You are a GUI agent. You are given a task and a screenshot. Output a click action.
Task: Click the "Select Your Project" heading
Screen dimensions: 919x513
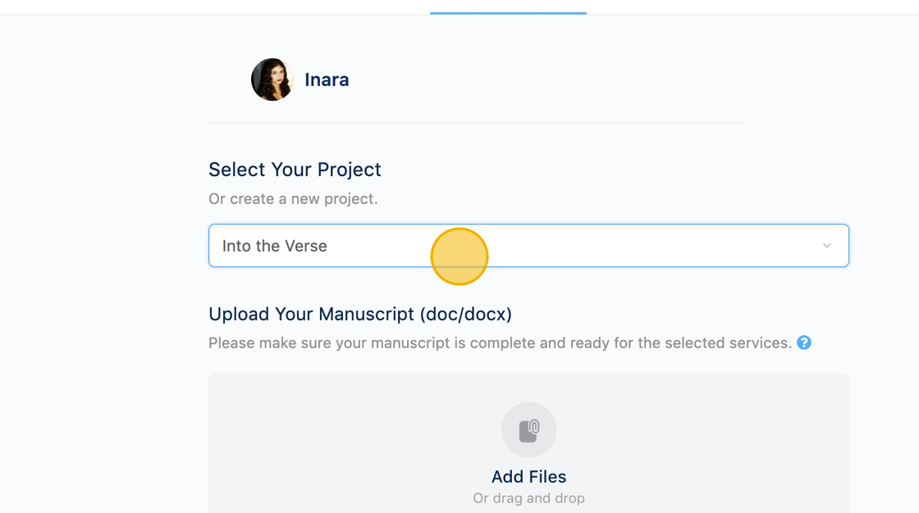(295, 170)
